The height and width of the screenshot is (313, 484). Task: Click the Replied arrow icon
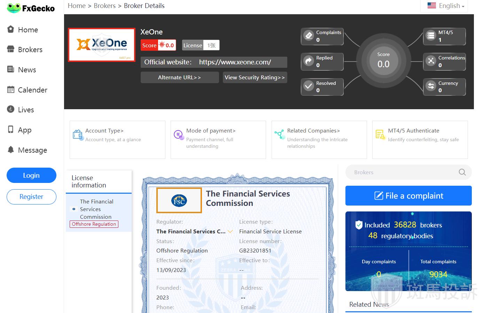(x=309, y=61)
